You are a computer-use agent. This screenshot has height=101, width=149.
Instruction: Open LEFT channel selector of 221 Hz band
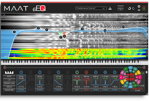pyautogui.click(x=77, y=90)
